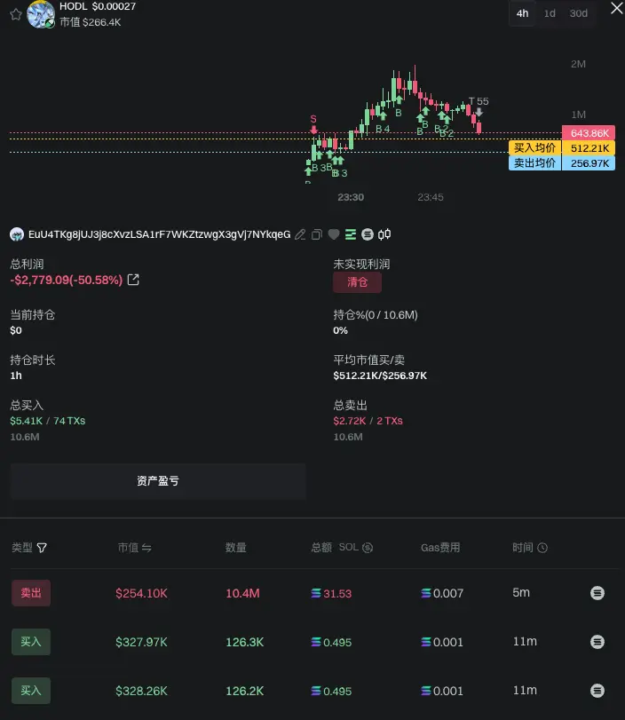Click the $5.41K / 74 TXs buy total
This screenshot has height=720, width=625.
coord(48,421)
